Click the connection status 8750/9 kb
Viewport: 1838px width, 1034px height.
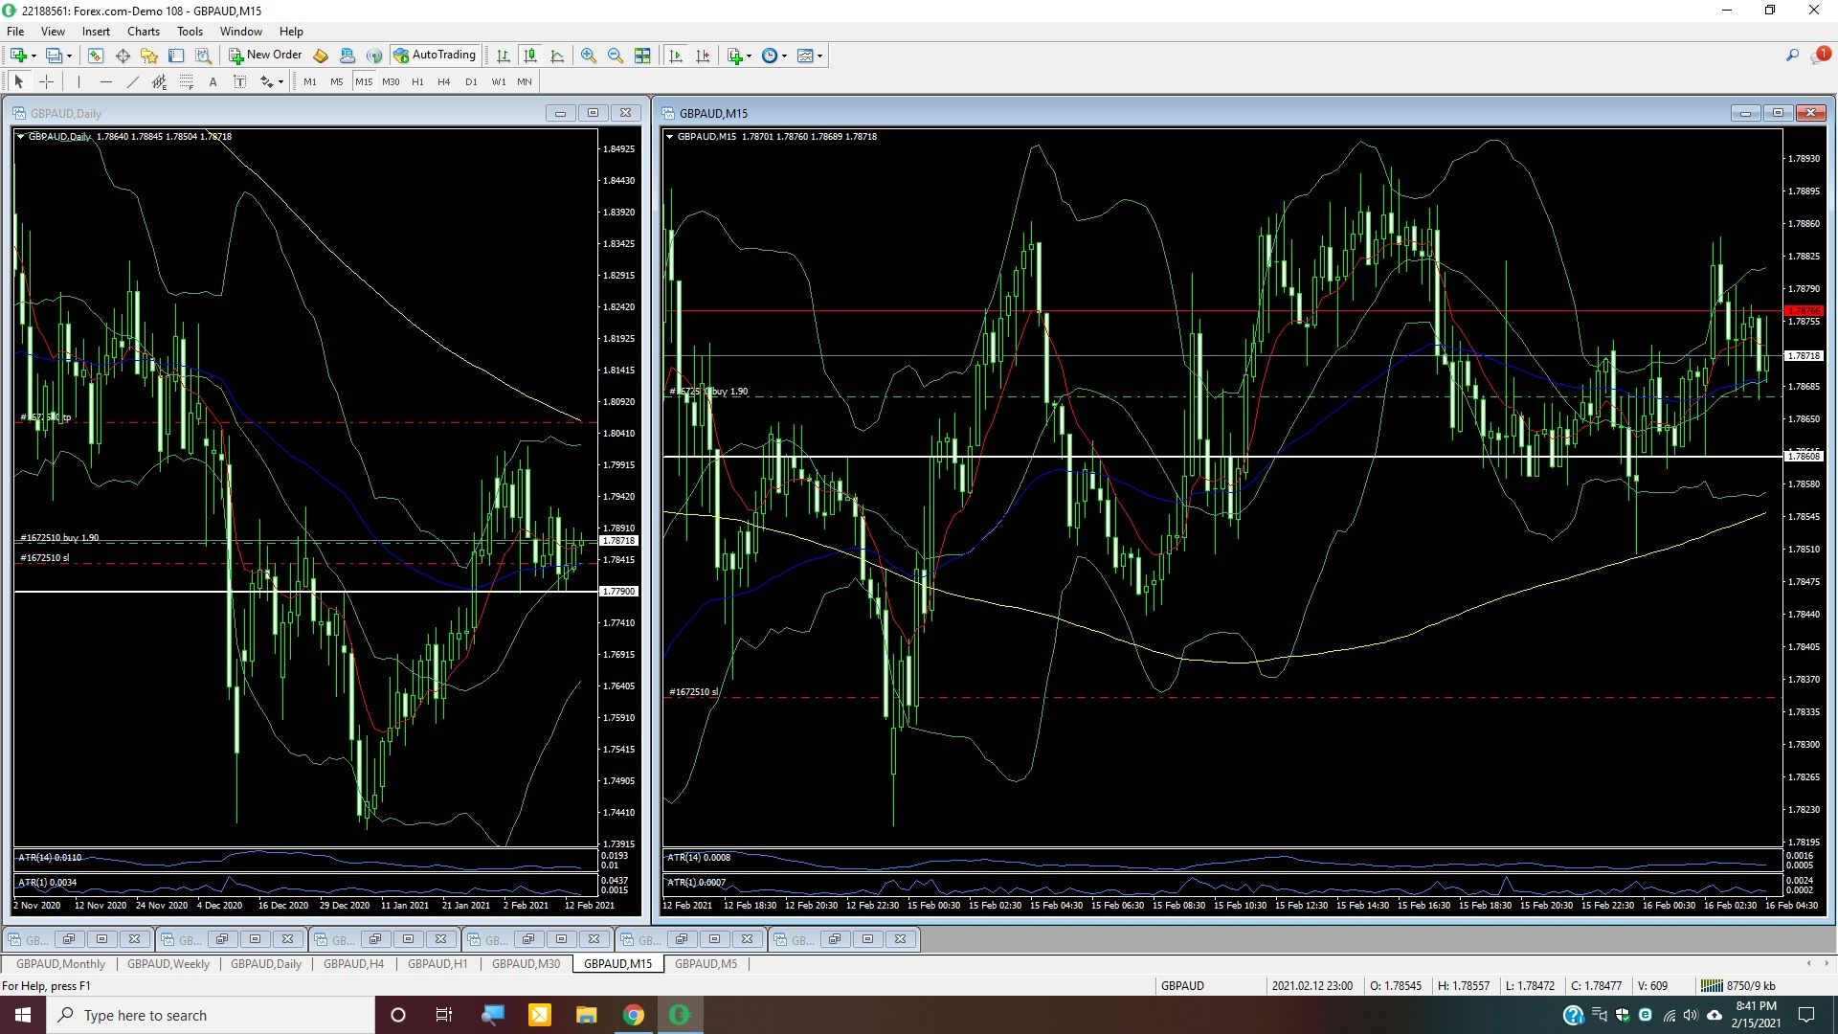[x=1738, y=985]
